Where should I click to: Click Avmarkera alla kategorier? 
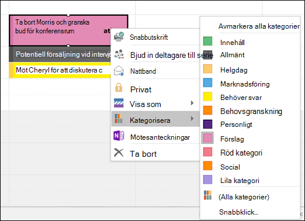click(259, 26)
